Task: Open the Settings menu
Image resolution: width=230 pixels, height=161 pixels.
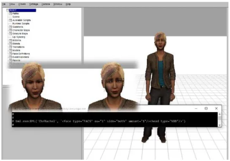Action: [34, 4]
